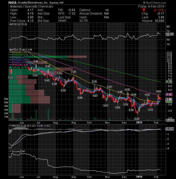
Task: Click the 7.31 low price label
Action: click(10, 77)
